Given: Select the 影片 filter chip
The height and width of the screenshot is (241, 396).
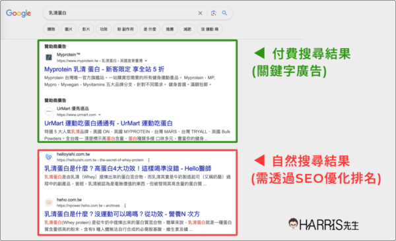Looking at the screenshot, I should pyautogui.click(x=86, y=29).
